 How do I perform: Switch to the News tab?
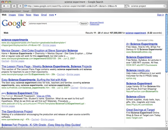point(28,15)
